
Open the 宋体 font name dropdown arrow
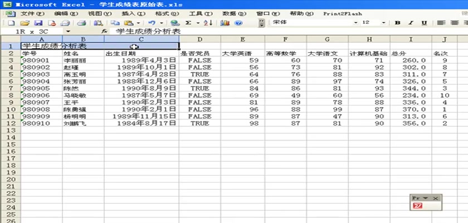pyautogui.click(x=355, y=23)
